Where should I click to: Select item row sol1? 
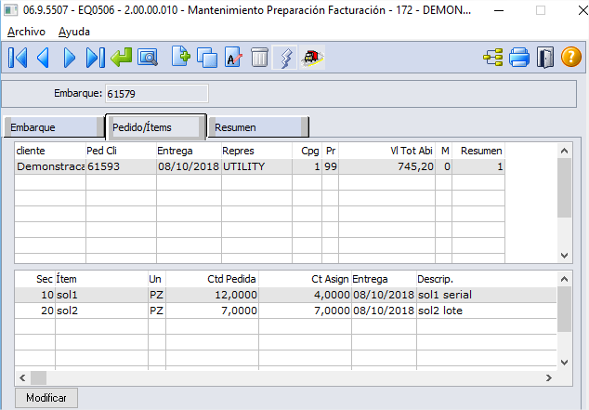(285, 295)
